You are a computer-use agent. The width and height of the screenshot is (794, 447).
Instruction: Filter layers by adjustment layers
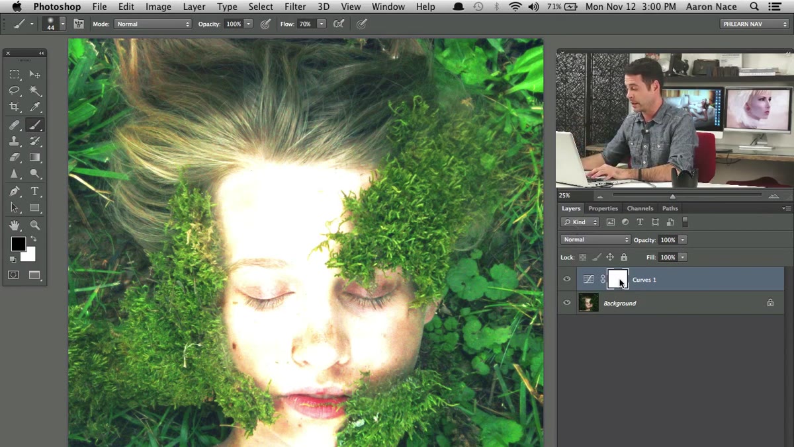pyautogui.click(x=625, y=222)
